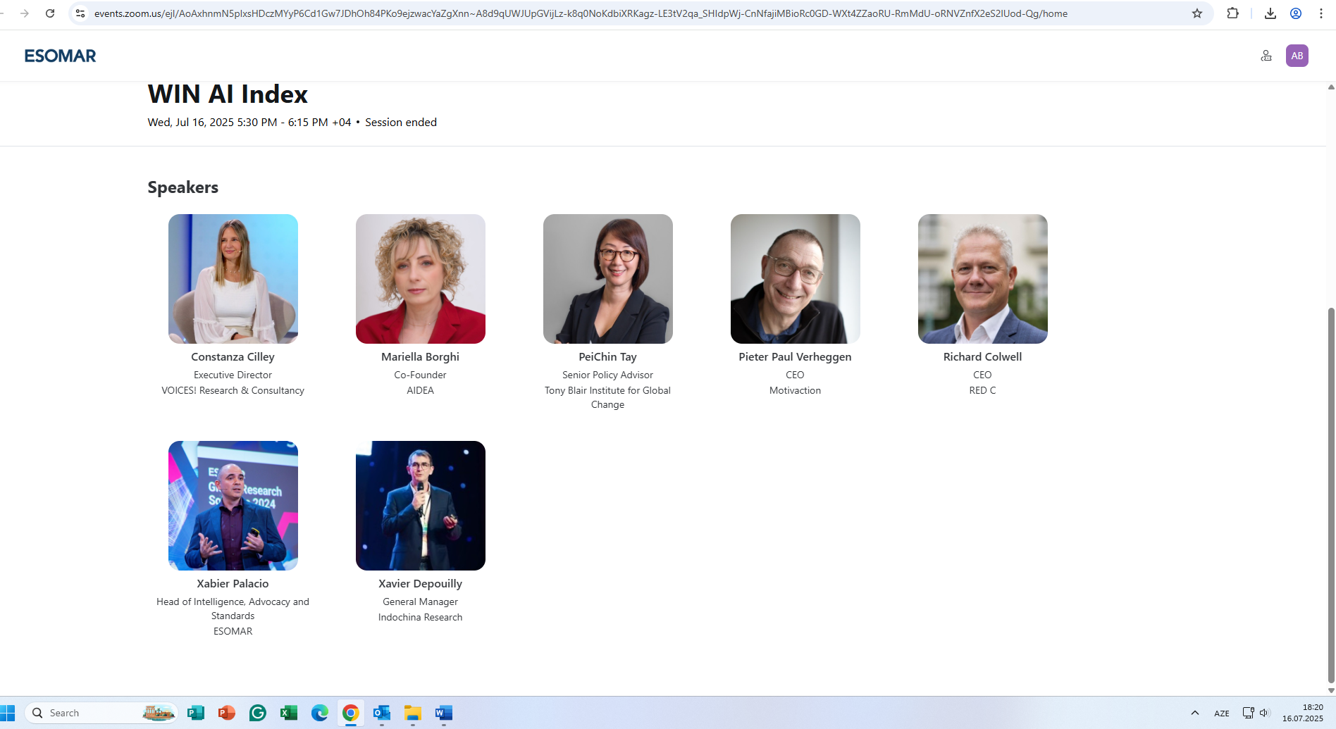The width and height of the screenshot is (1336, 729).
Task: Open network settings tray icon
Action: [1248, 713]
